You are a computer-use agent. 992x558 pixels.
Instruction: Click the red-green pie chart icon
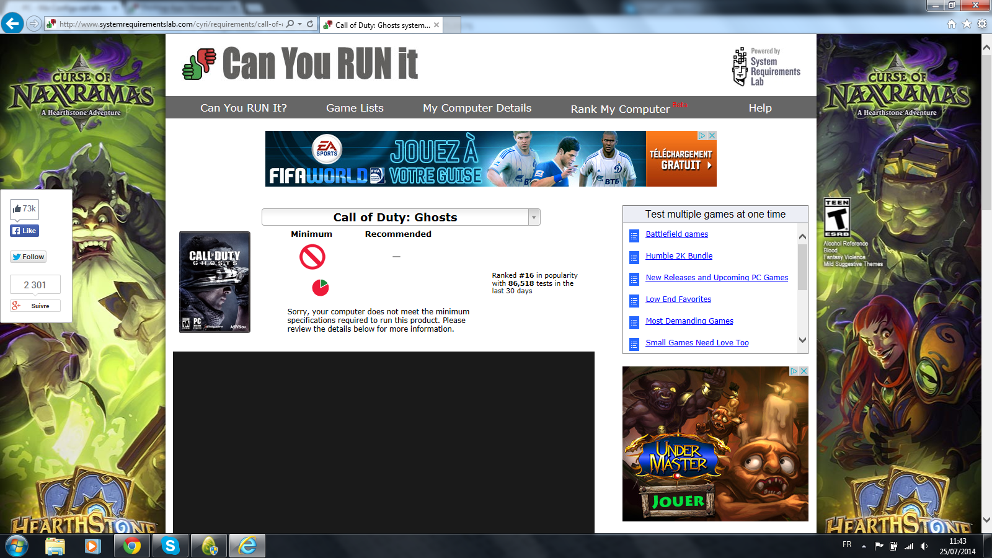[321, 287]
